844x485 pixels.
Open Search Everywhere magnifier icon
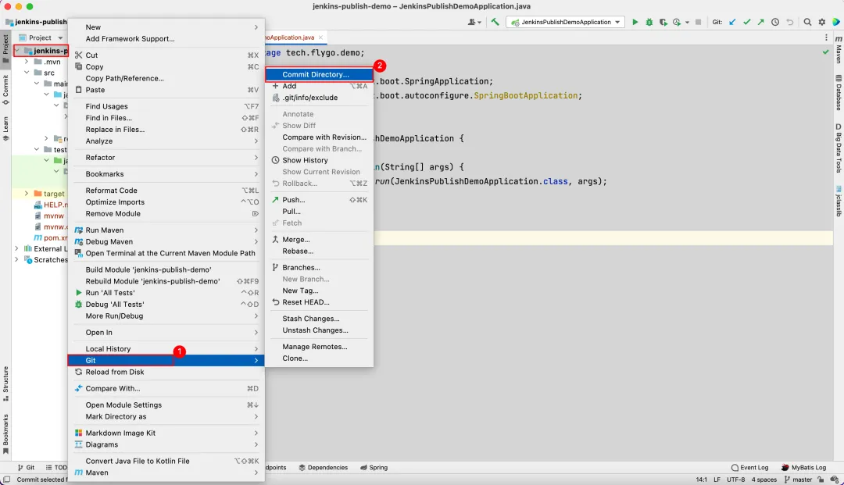tap(807, 22)
